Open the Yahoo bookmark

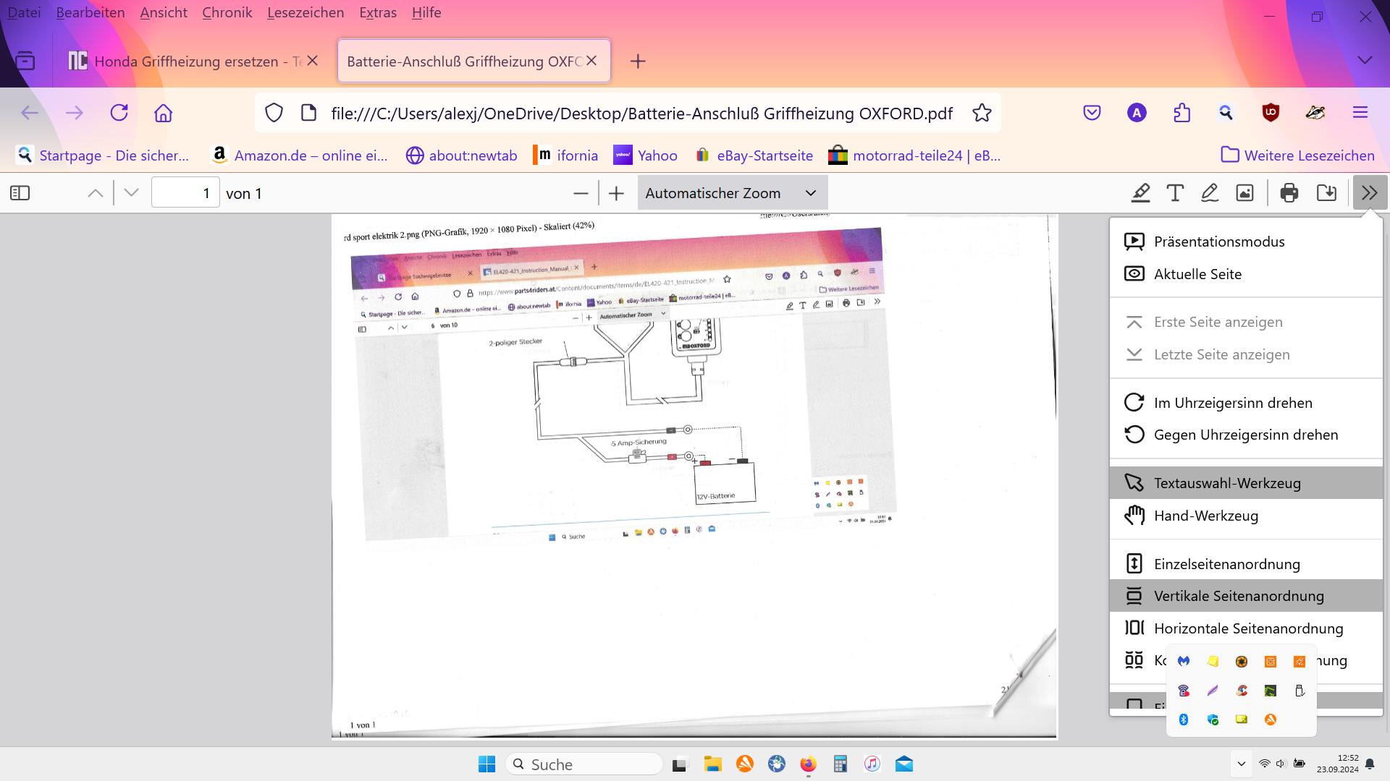[646, 155]
